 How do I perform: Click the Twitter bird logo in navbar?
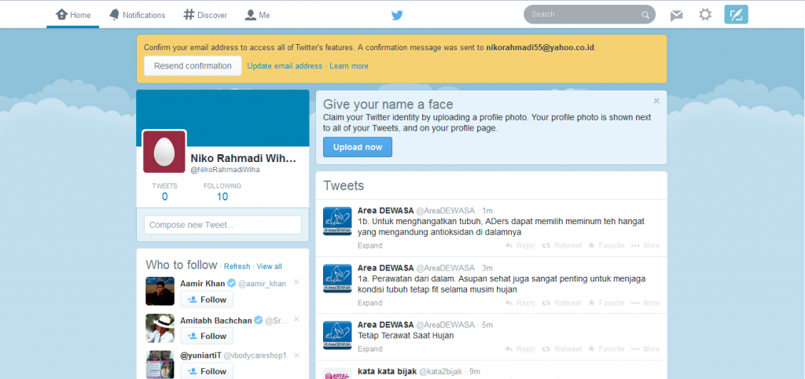pyautogui.click(x=397, y=15)
